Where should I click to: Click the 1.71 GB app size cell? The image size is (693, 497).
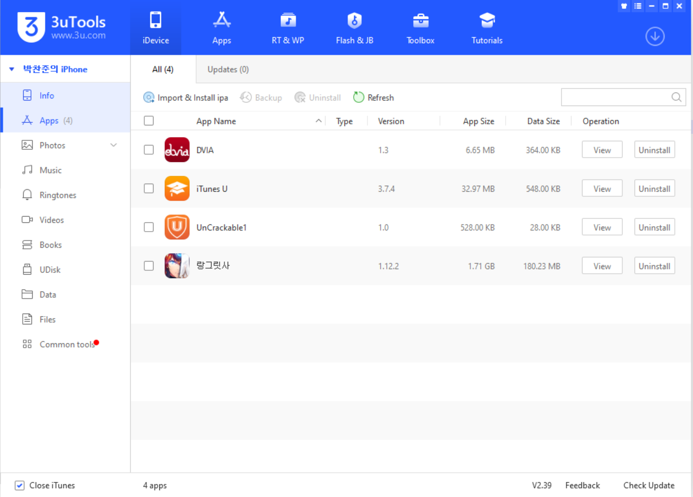(x=481, y=266)
